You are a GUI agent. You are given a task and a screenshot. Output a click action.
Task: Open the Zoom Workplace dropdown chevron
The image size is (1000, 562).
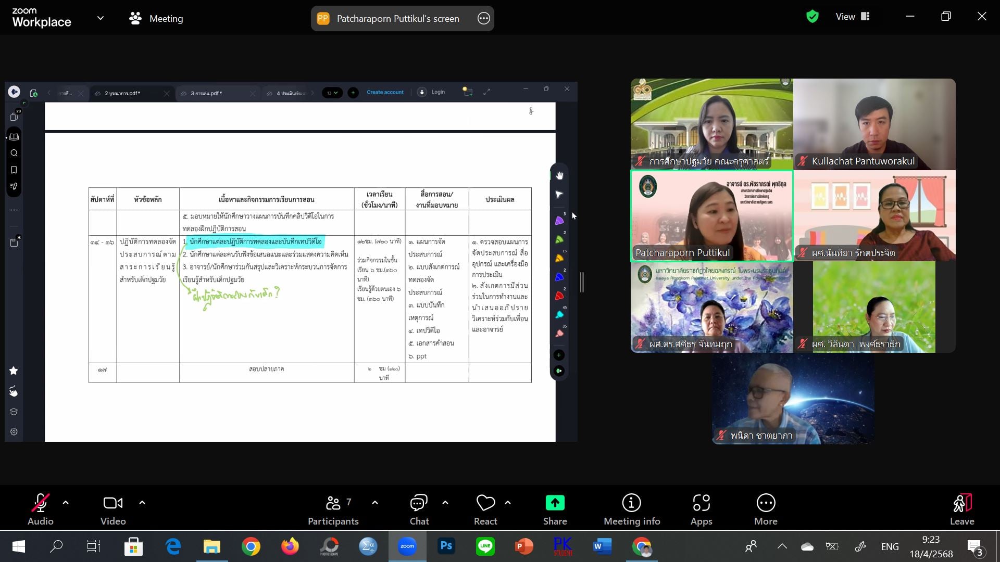point(101,18)
